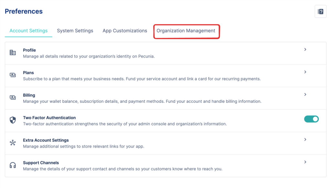
Task: Disable the Two Factor Authentication toggle
Action: (311, 119)
